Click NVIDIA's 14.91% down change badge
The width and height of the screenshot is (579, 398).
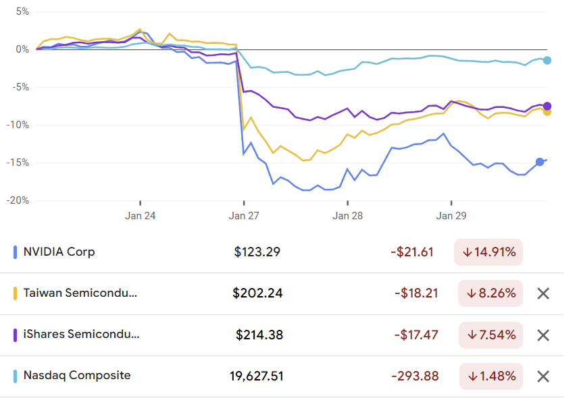pyautogui.click(x=488, y=252)
